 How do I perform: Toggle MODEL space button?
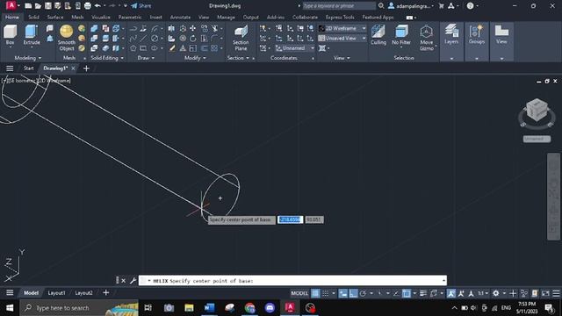(299, 293)
